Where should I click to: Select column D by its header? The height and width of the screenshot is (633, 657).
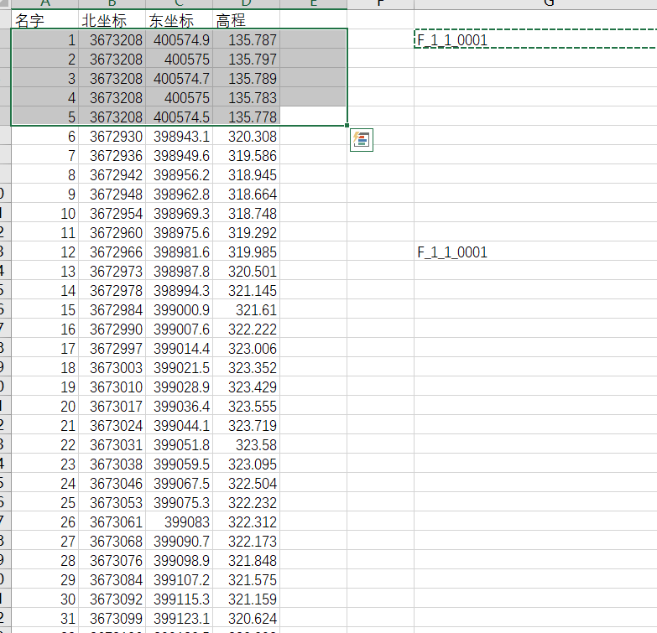click(246, 3)
